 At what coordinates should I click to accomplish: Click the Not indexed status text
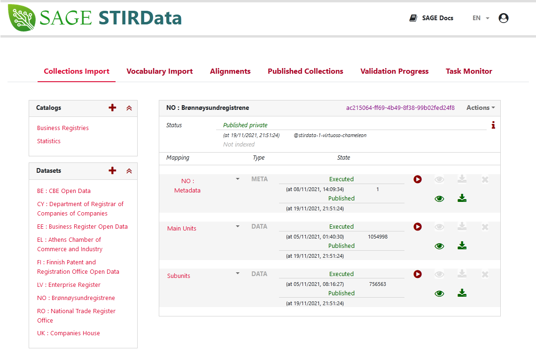pyautogui.click(x=239, y=145)
